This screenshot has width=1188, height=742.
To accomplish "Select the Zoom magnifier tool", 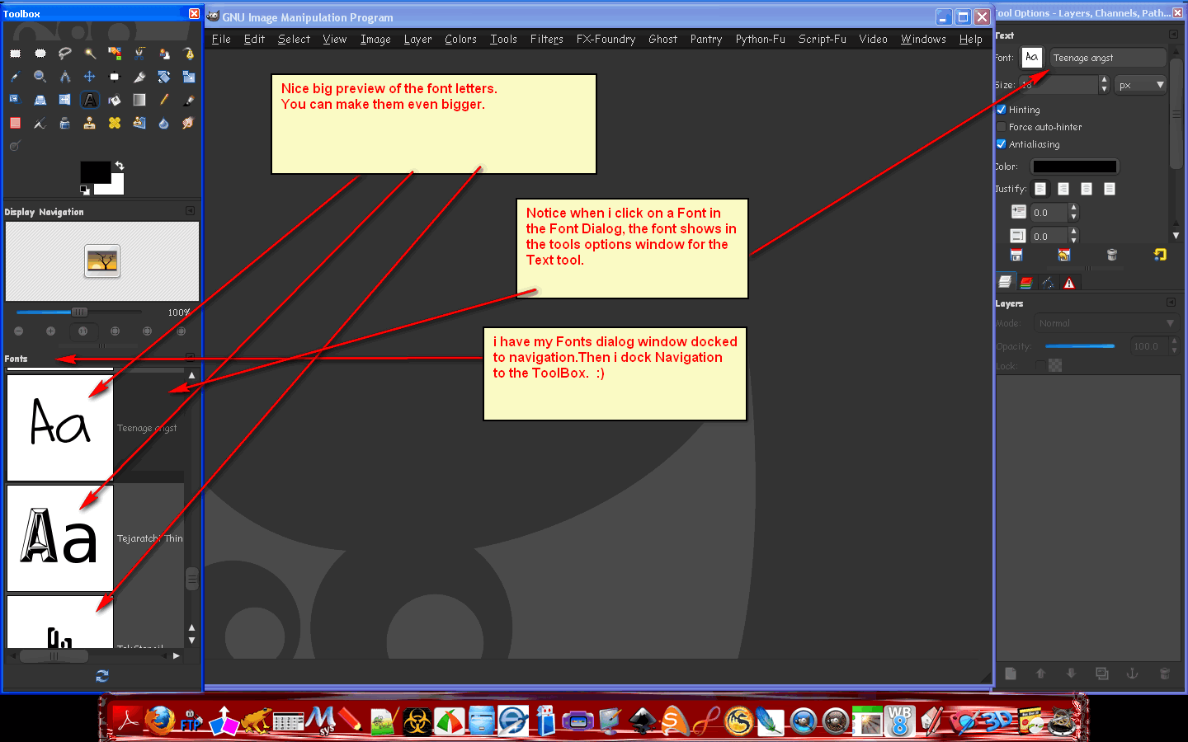I will pyautogui.click(x=40, y=77).
